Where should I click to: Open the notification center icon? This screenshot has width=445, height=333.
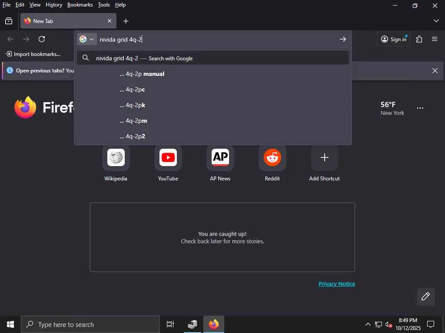(431, 324)
